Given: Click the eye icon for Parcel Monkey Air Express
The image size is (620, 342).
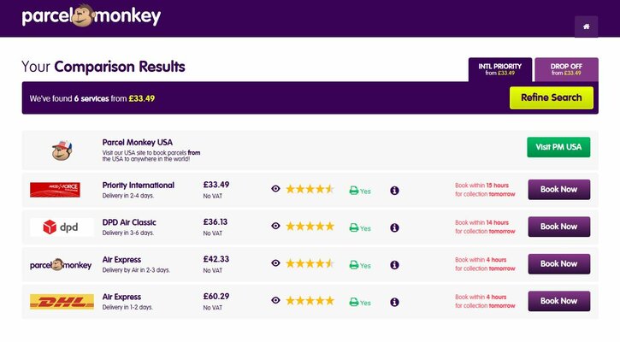Looking at the screenshot, I should (x=275, y=263).
